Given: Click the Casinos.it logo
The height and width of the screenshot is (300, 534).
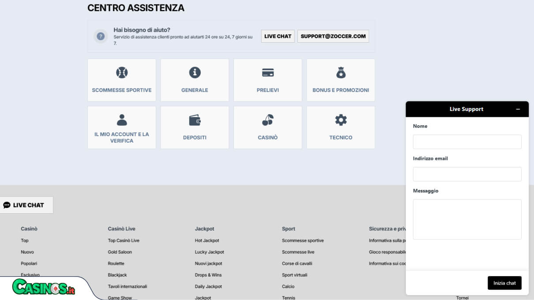Looking at the screenshot, I should 44,288.
